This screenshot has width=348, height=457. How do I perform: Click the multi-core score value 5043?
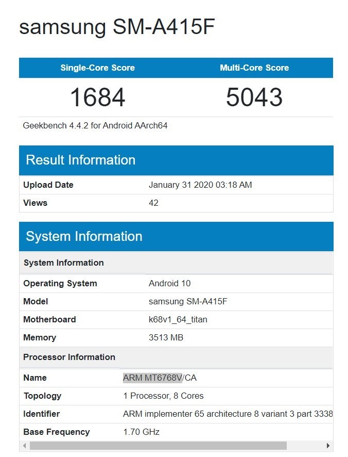pyautogui.click(x=254, y=97)
